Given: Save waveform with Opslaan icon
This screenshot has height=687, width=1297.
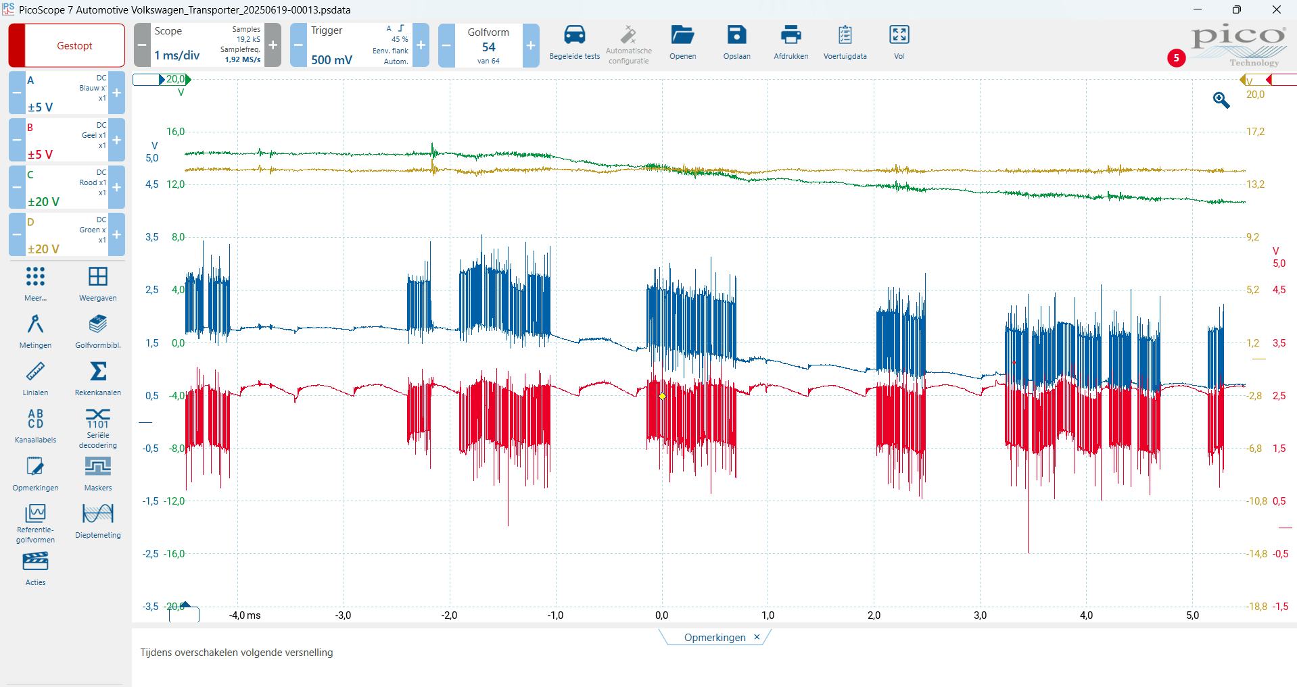Looking at the screenshot, I should tap(736, 36).
